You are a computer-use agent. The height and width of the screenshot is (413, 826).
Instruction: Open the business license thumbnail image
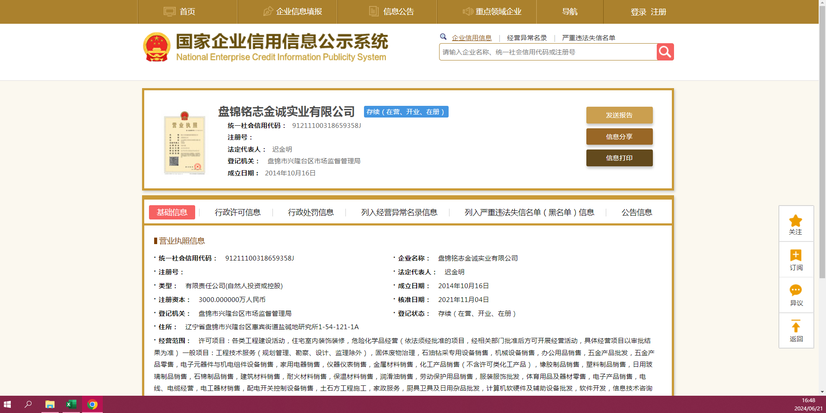pyautogui.click(x=184, y=143)
